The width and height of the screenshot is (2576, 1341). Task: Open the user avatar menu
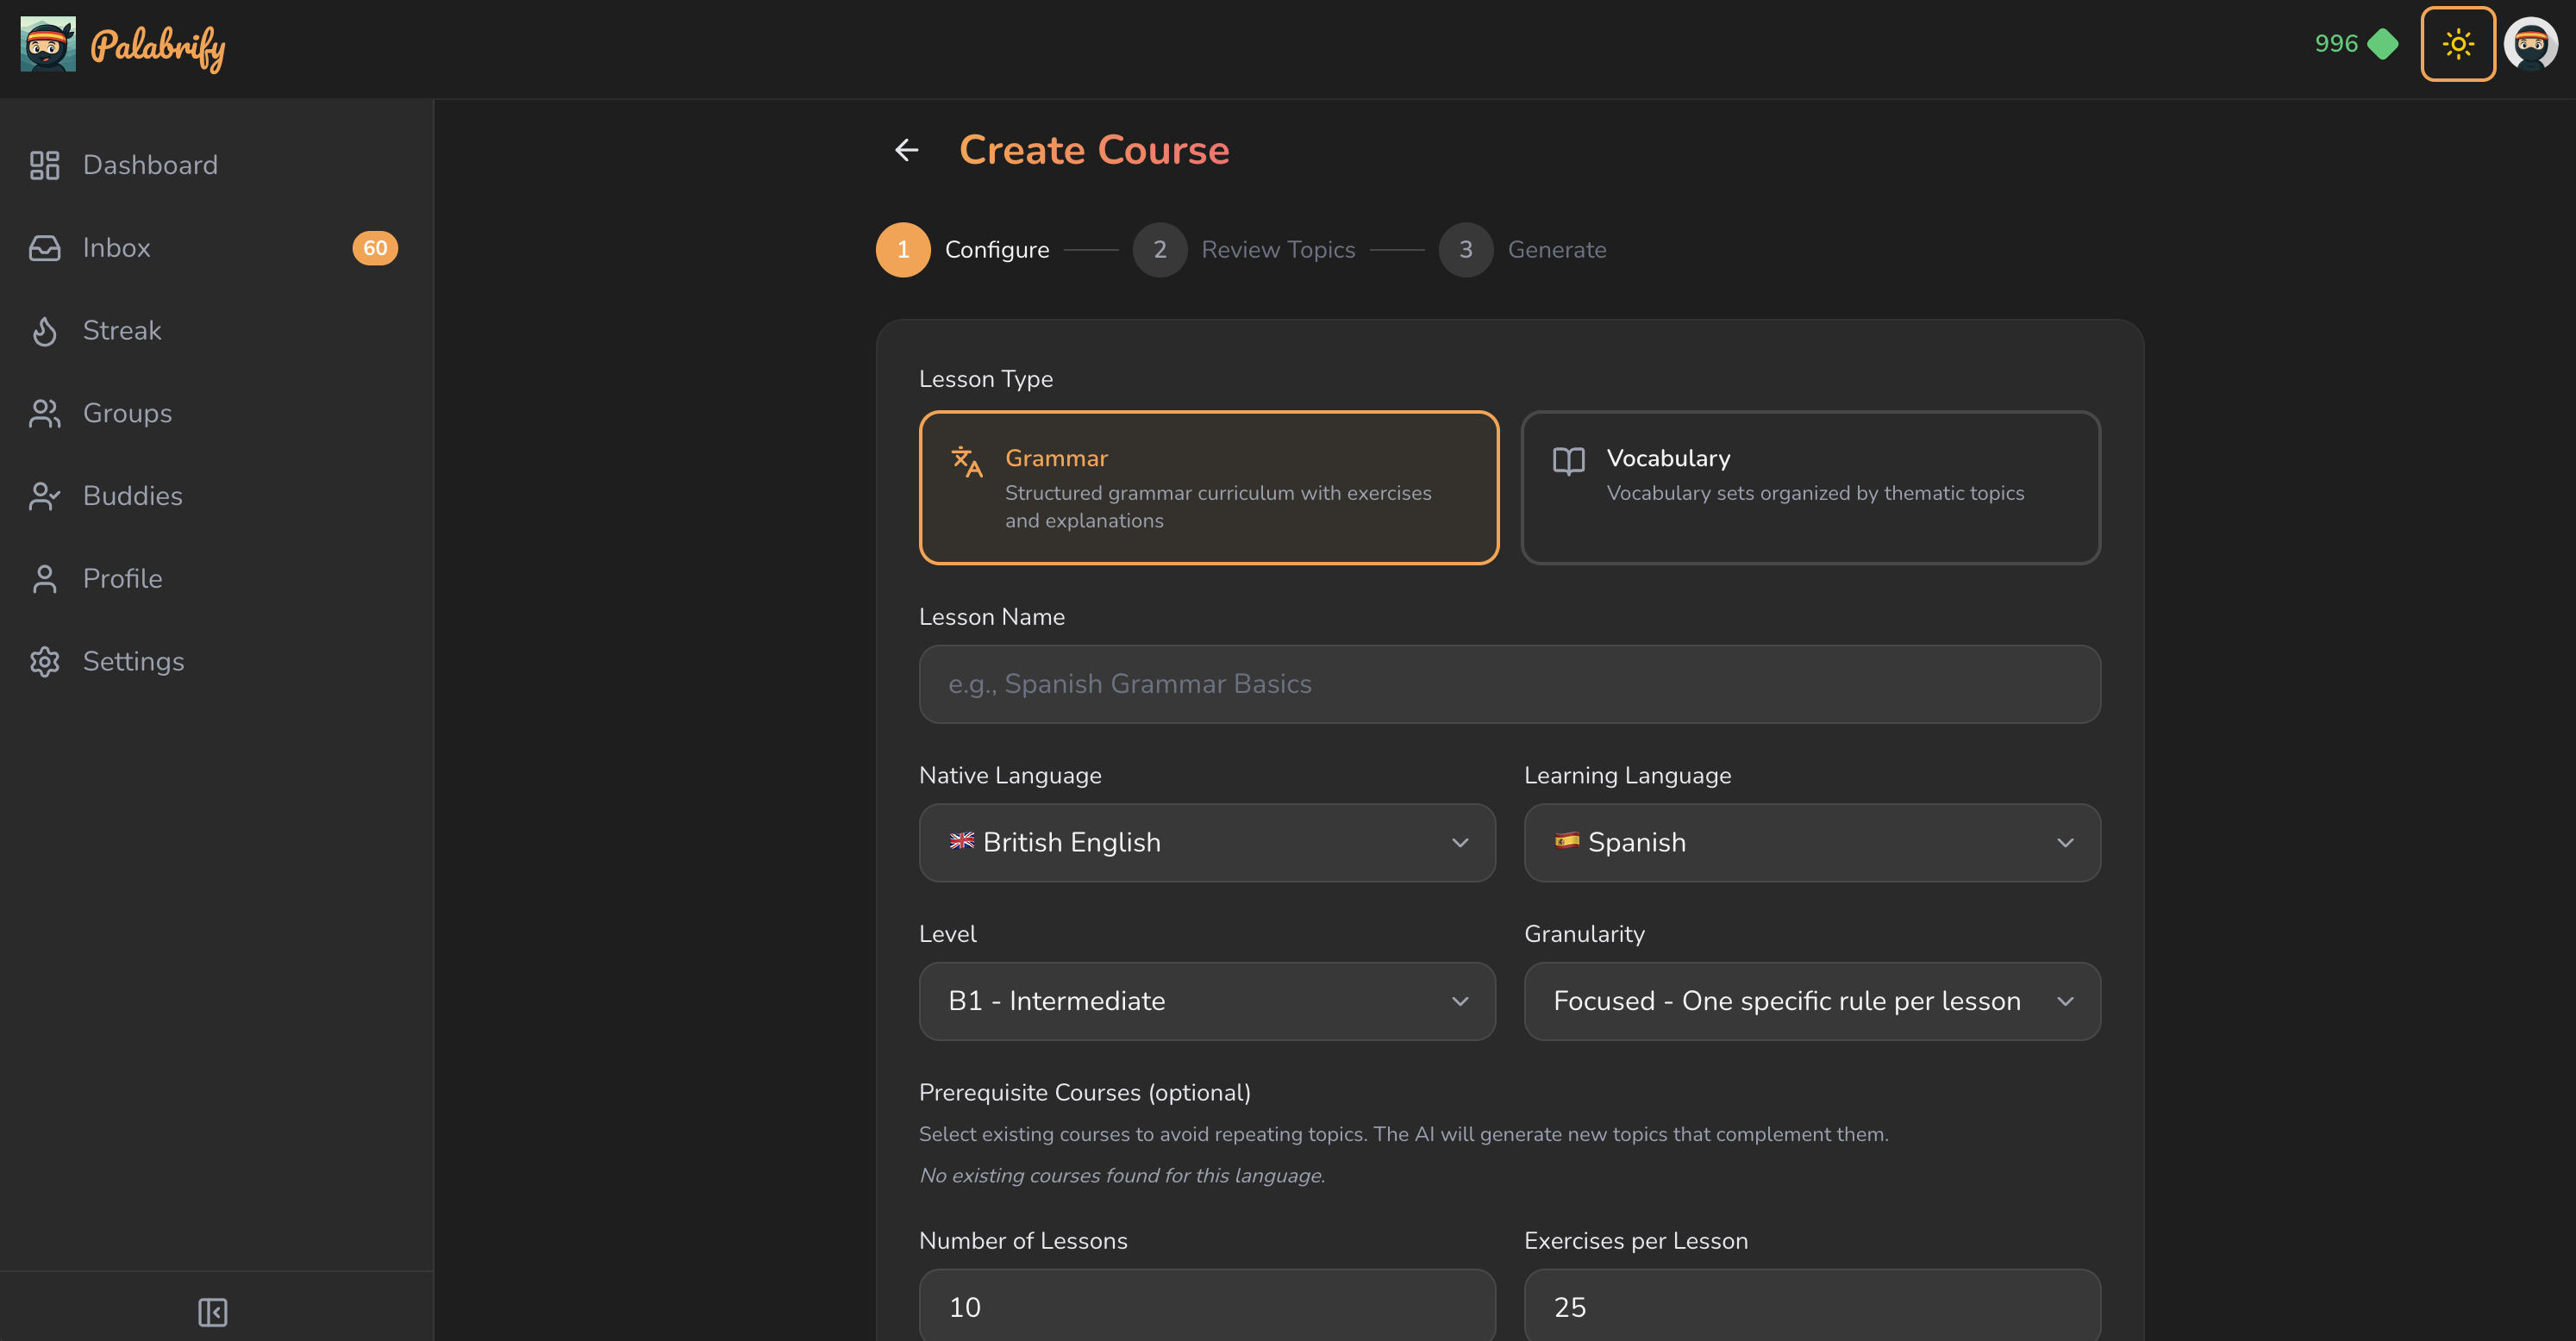[x=2531, y=44]
